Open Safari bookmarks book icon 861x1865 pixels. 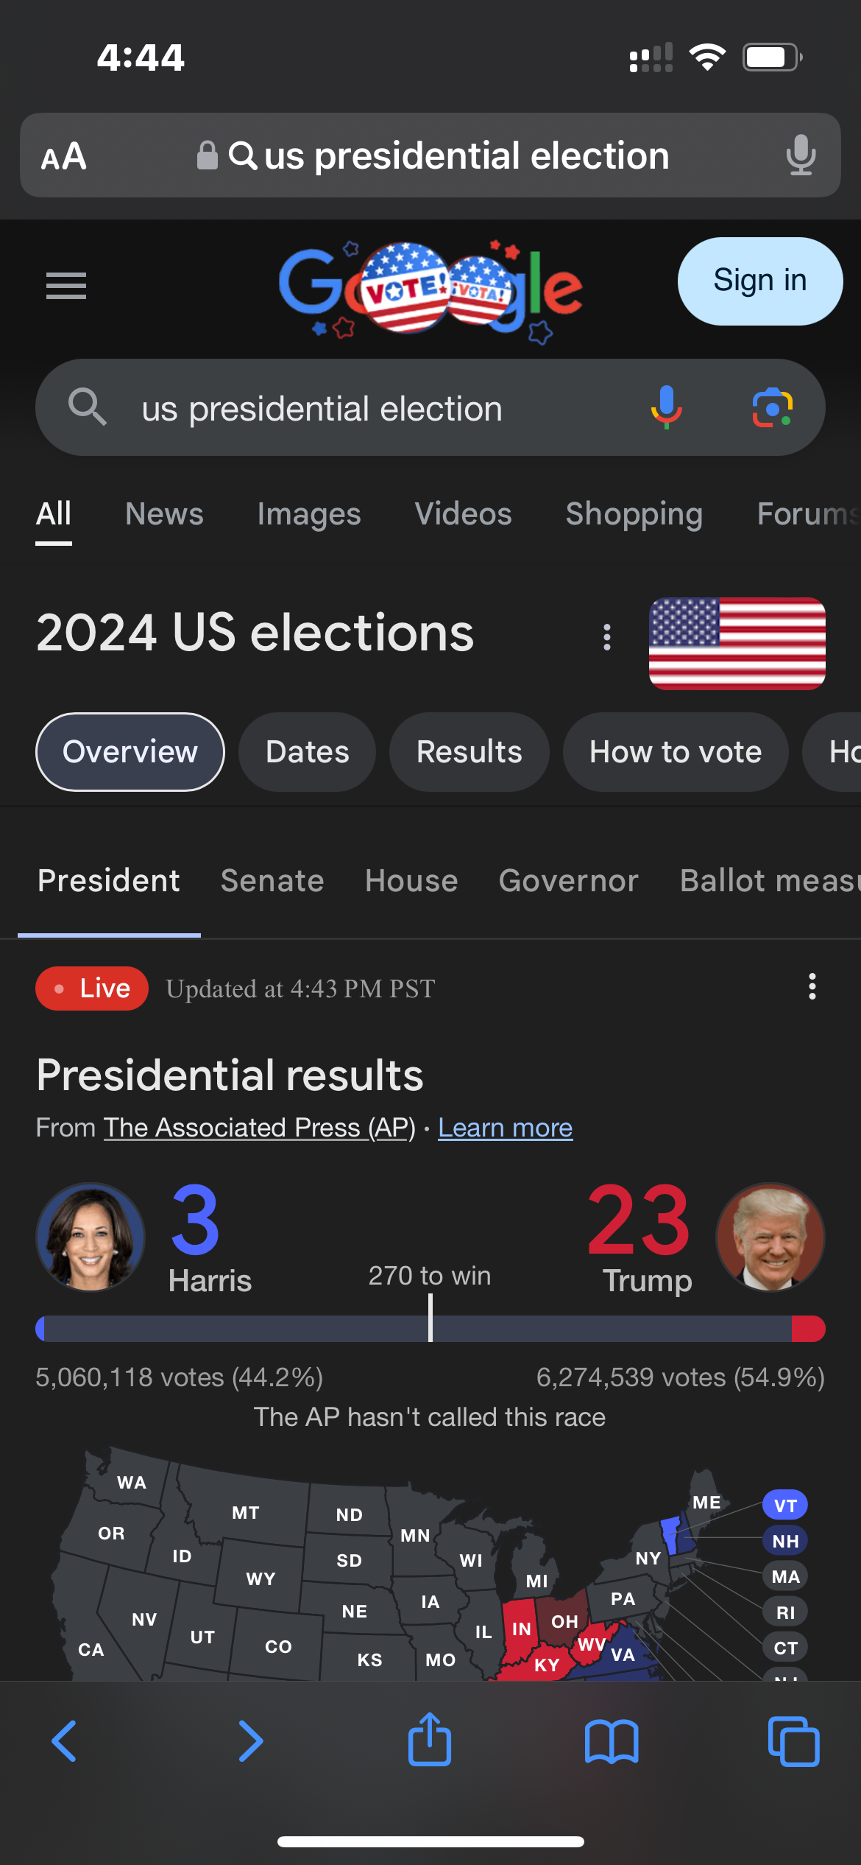coord(612,1741)
